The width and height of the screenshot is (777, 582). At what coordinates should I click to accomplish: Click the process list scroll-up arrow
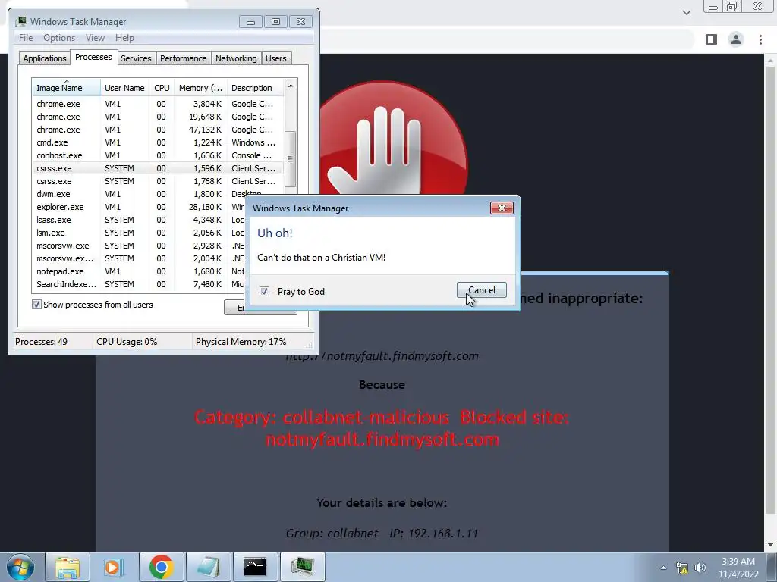click(291, 86)
